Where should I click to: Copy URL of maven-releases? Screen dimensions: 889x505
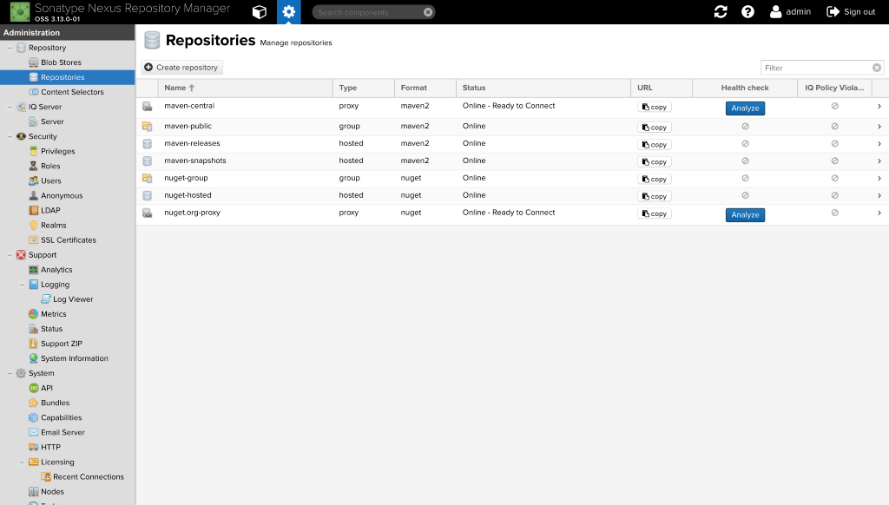click(x=655, y=145)
